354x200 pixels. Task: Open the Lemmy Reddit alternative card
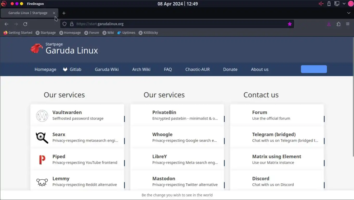tap(77, 181)
